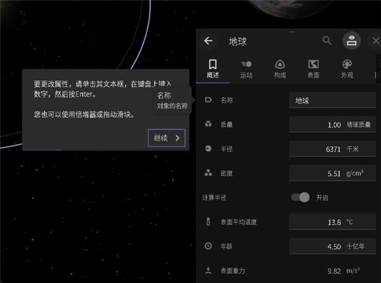
Task: Close the 地球 properties panel
Action: pyautogui.click(x=376, y=41)
